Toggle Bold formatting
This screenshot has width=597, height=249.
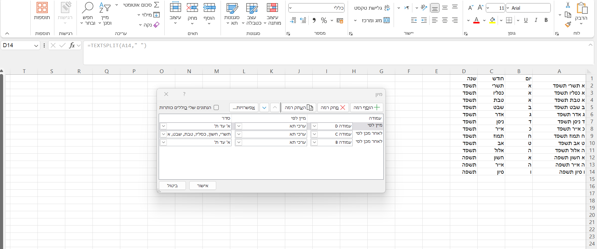tap(546, 20)
